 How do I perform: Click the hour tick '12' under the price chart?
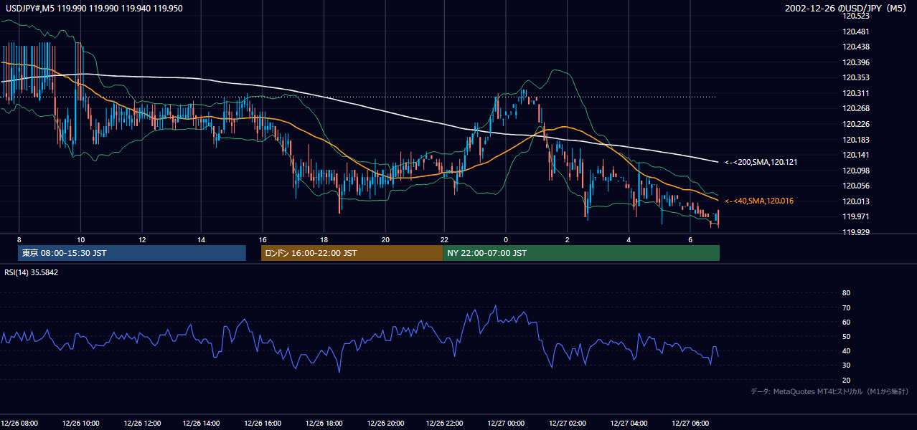(x=142, y=239)
